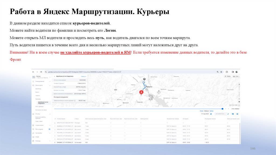Toggle the Пробки traffic button on map
This screenshot has height=155, width=276.
[x=227, y=76]
